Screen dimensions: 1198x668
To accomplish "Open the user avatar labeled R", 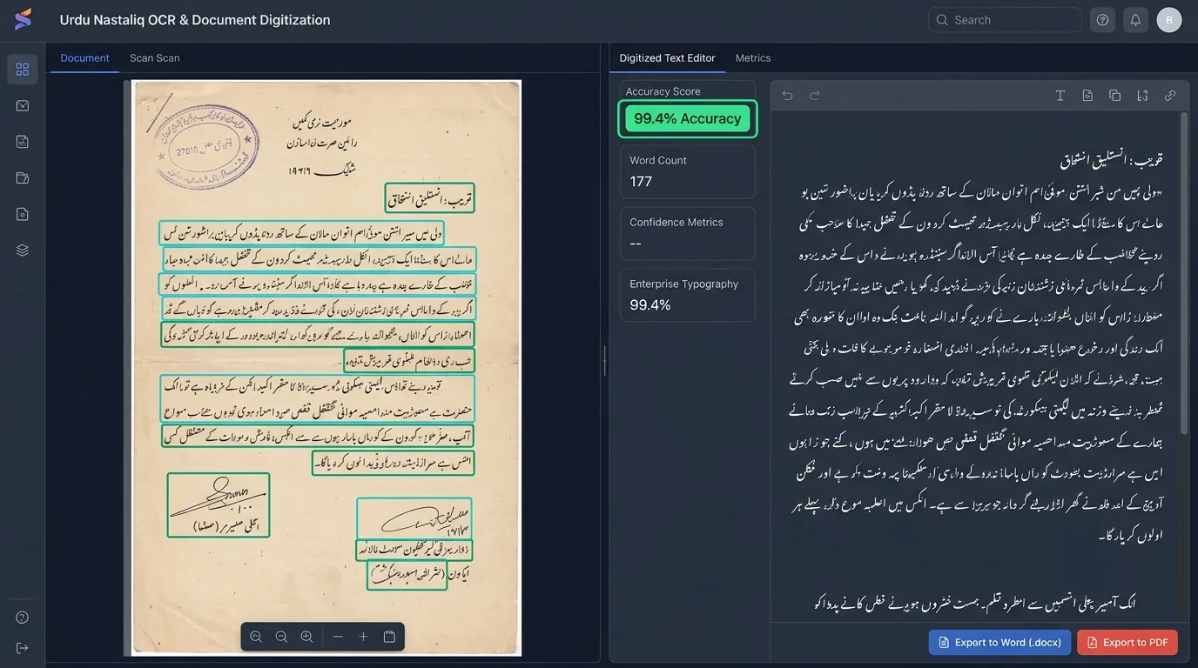I will pos(1169,20).
